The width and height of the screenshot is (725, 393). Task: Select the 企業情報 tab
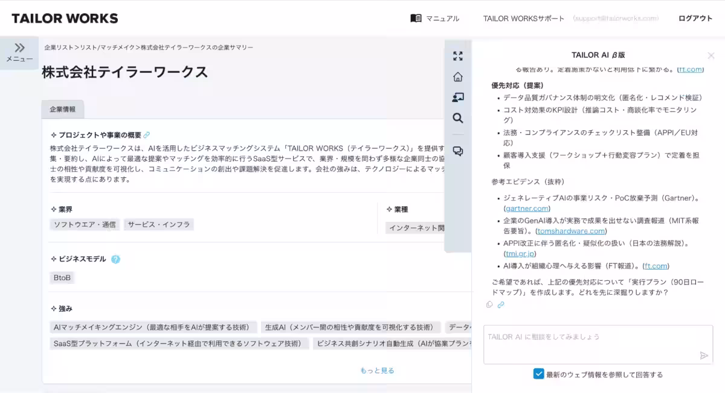63,109
